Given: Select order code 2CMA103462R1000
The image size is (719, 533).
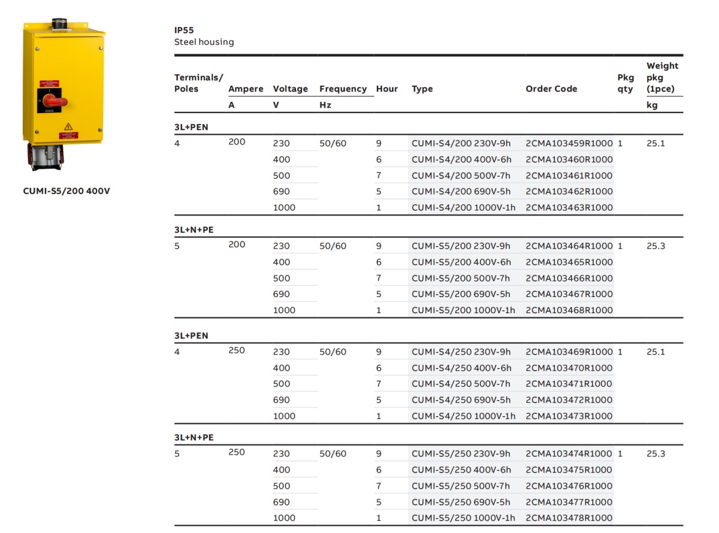Looking at the screenshot, I should 569,192.
